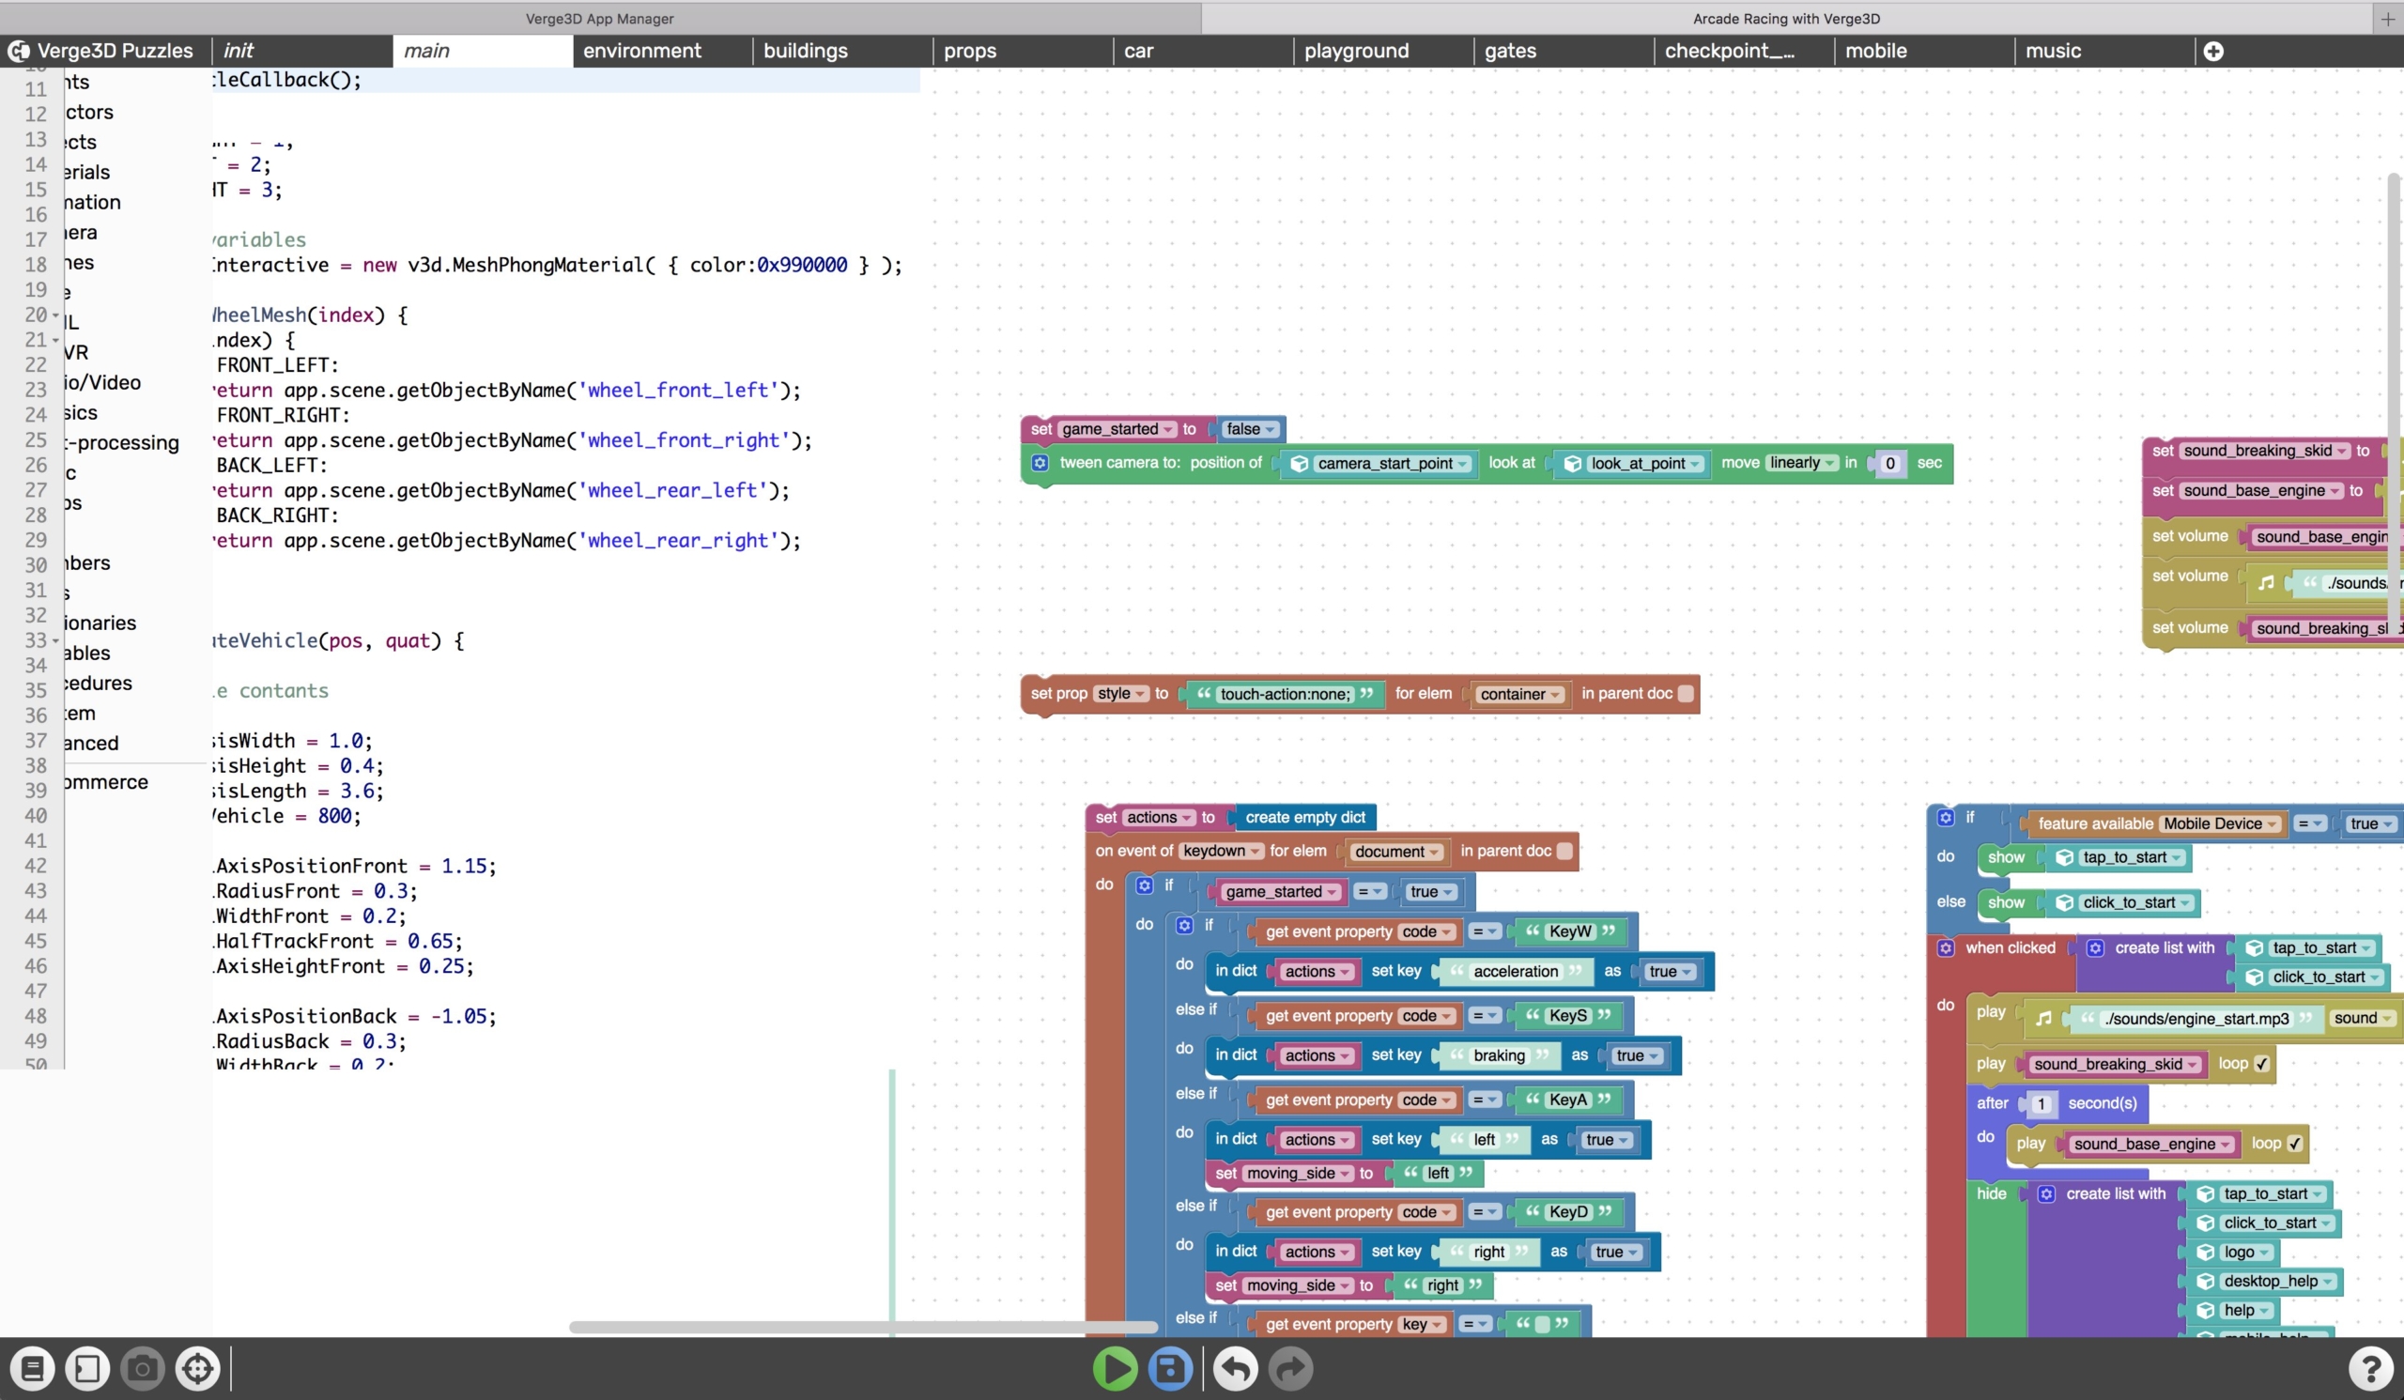Collapse code fold arrow at line 20
The image size is (2404, 1400).
click(x=55, y=315)
